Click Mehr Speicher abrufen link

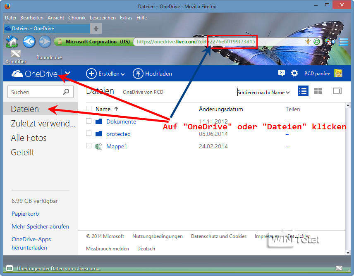coord(41,226)
